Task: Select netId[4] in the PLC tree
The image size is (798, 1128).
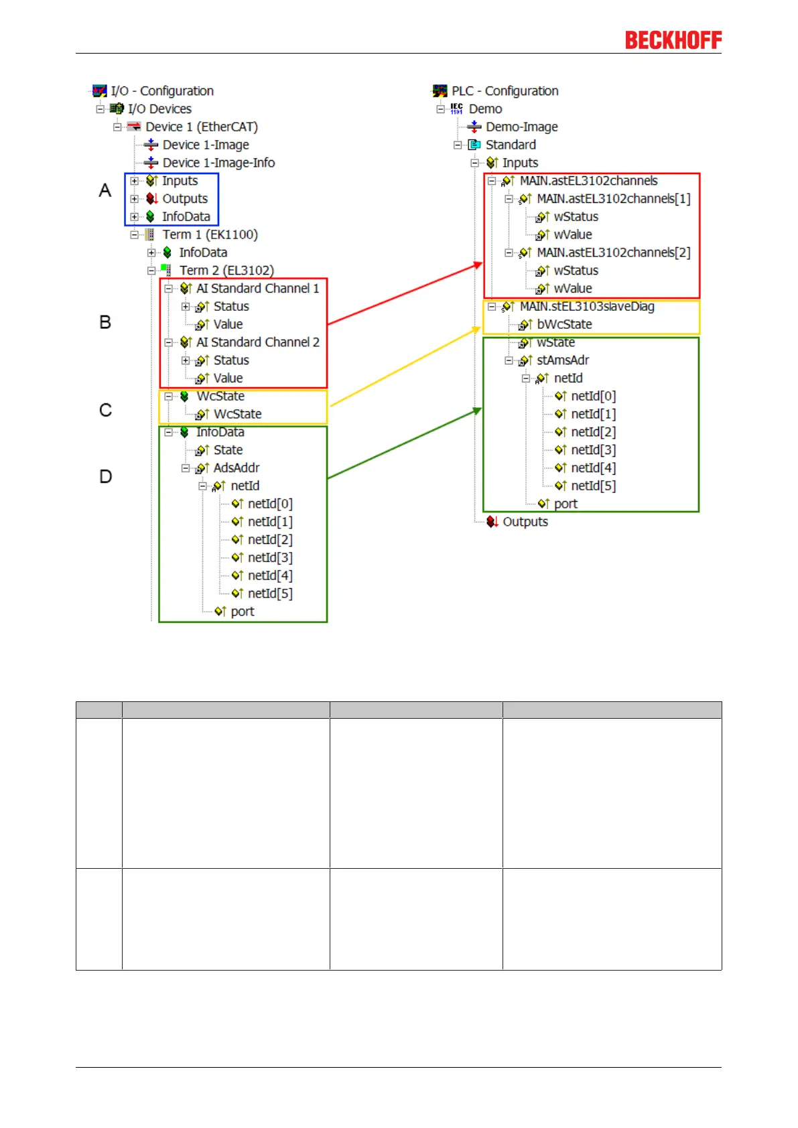Action: 594,468
